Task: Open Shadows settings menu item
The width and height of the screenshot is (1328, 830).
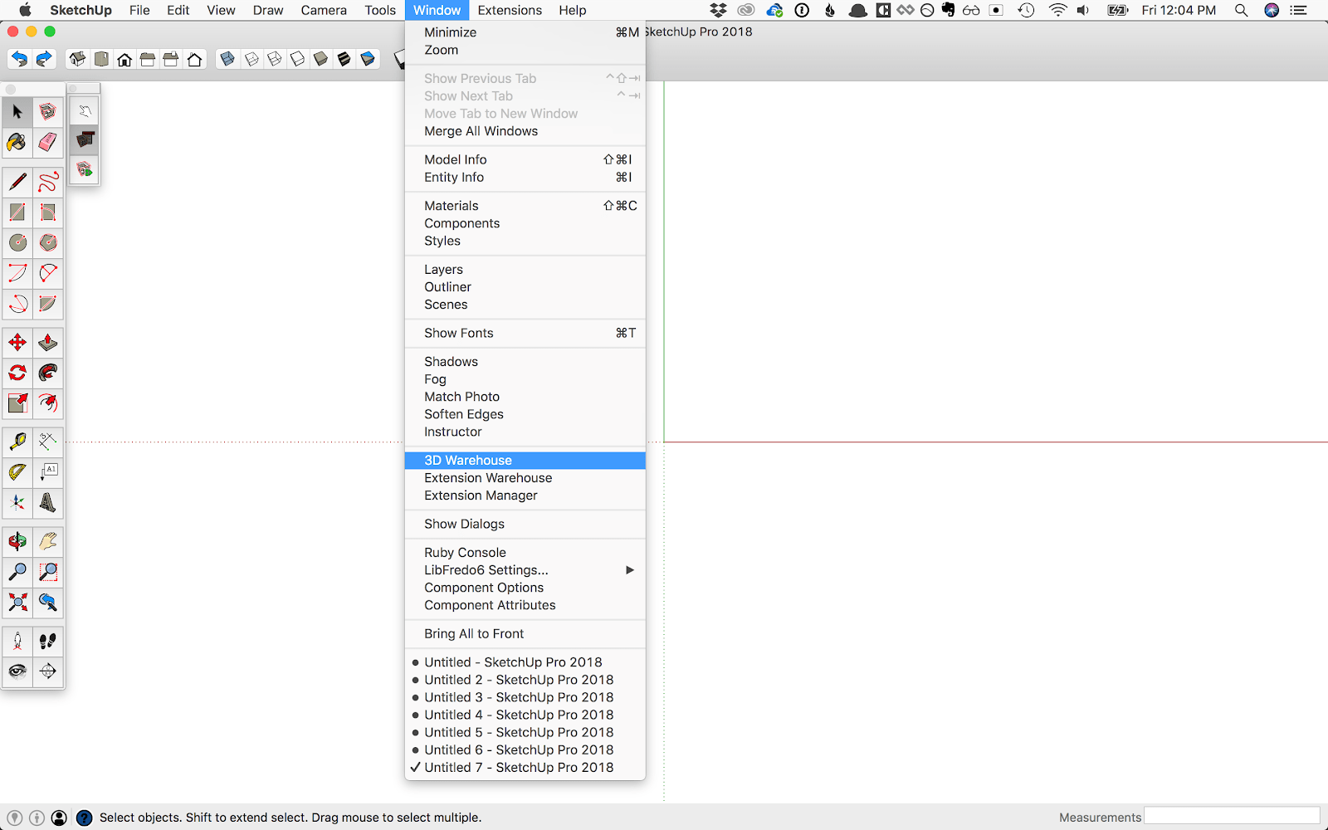Action: tap(525, 362)
